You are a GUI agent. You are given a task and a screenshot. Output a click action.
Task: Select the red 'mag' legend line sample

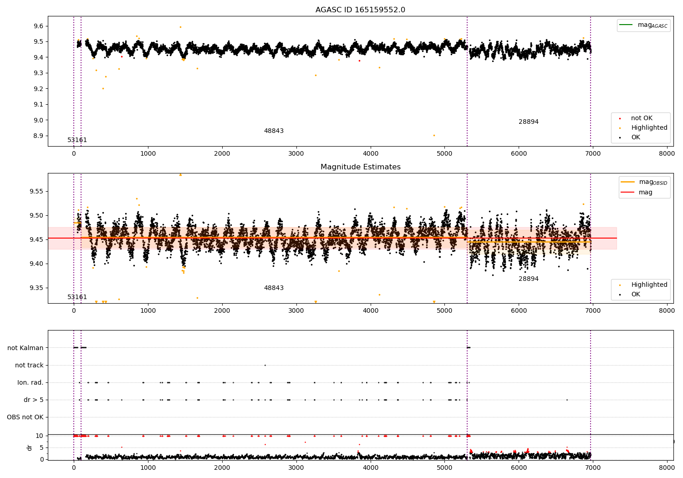[627, 192]
